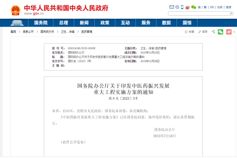Open the 服务 navigation menu
The width and height of the screenshot is (237, 158).
(146, 23)
